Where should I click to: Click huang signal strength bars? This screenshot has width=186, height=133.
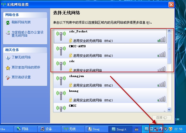coord(161,99)
